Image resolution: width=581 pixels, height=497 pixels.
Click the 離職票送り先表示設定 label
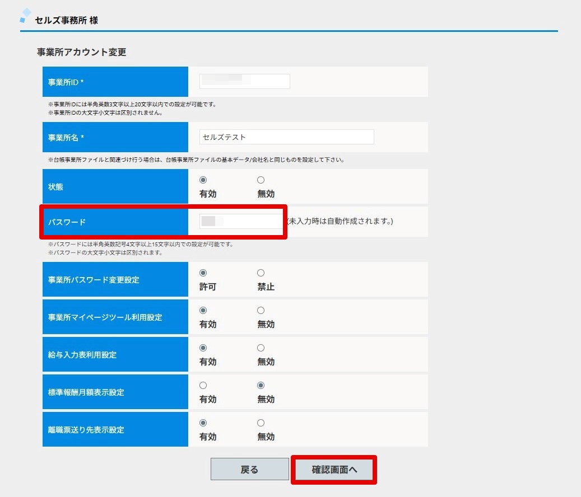[x=86, y=430]
